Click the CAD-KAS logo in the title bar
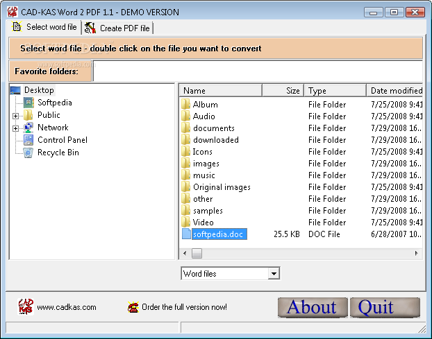The height and width of the screenshot is (339, 432). (13, 12)
